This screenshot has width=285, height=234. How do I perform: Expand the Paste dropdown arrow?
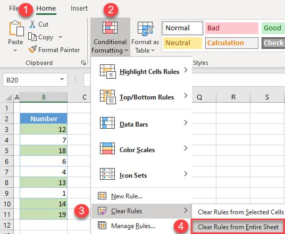(x=15, y=50)
